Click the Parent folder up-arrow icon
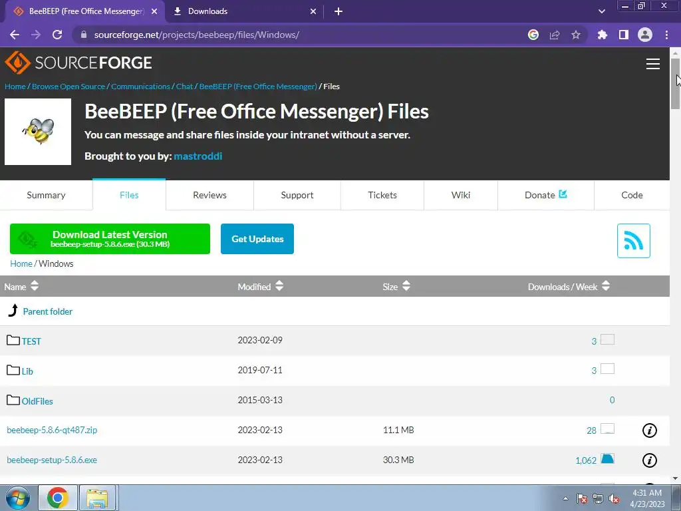This screenshot has height=511, width=681. coord(13,310)
